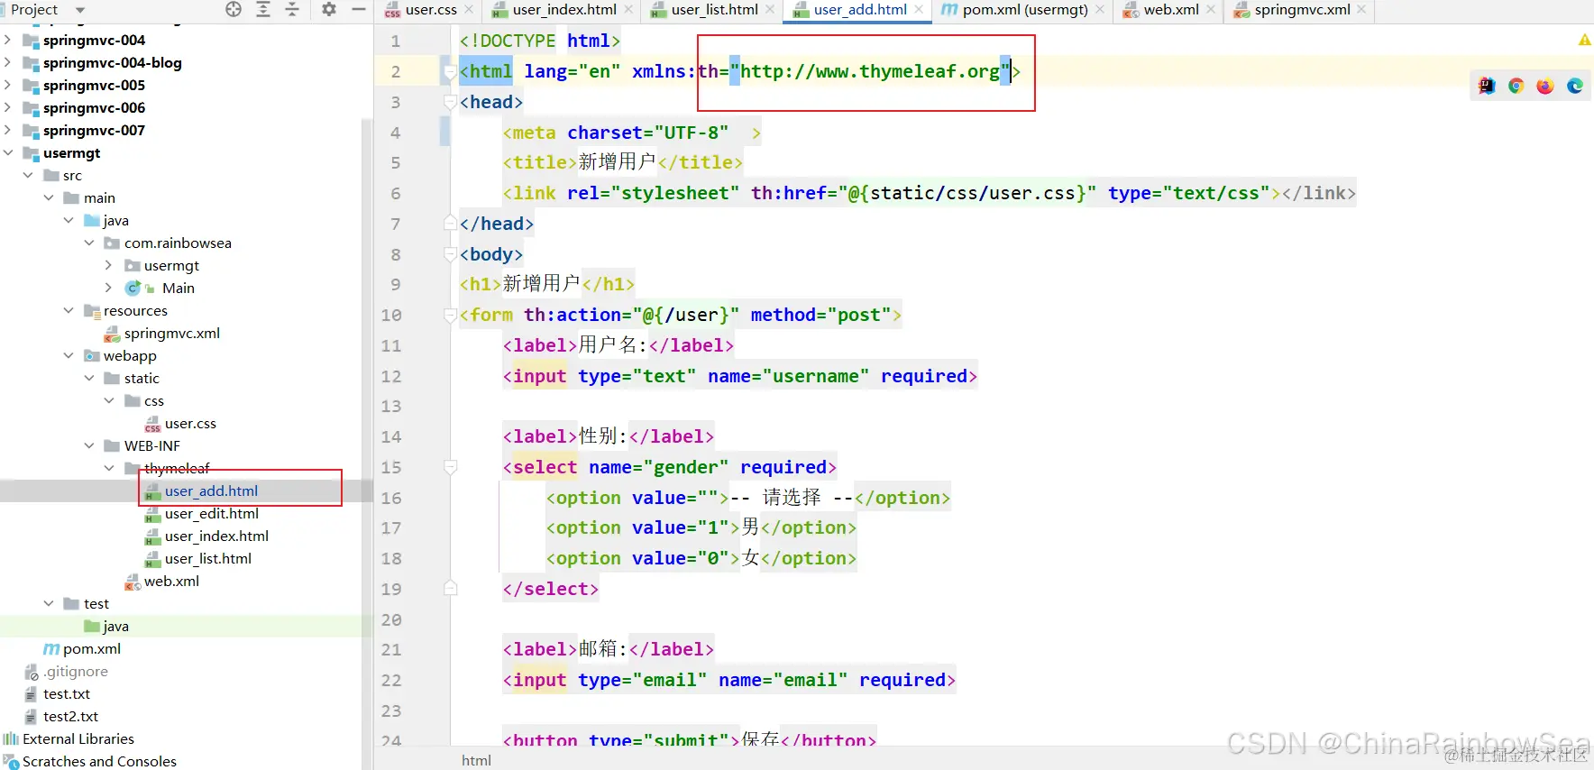Open page in Edge browser icon

pyautogui.click(x=1575, y=86)
